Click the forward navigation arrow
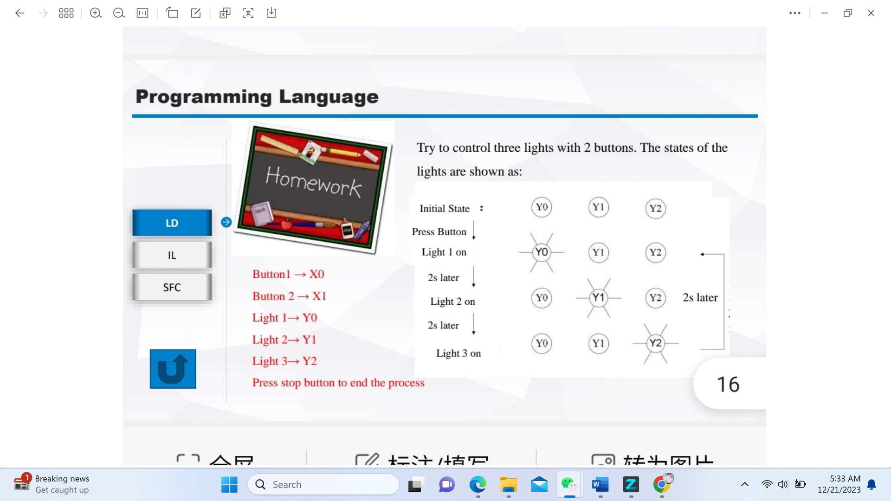The image size is (891, 501). pos(43,13)
